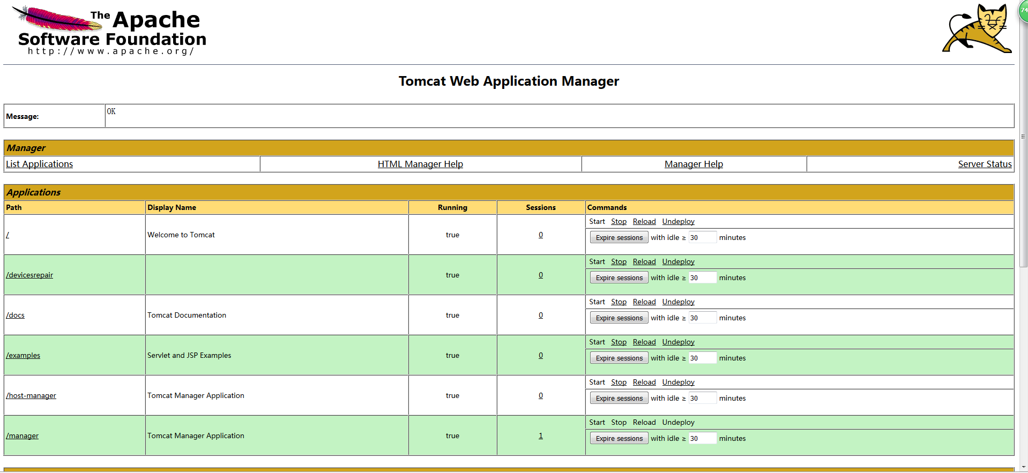View sessions count for /host-manager
Image resolution: width=1028 pixels, height=473 pixels.
[541, 395]
